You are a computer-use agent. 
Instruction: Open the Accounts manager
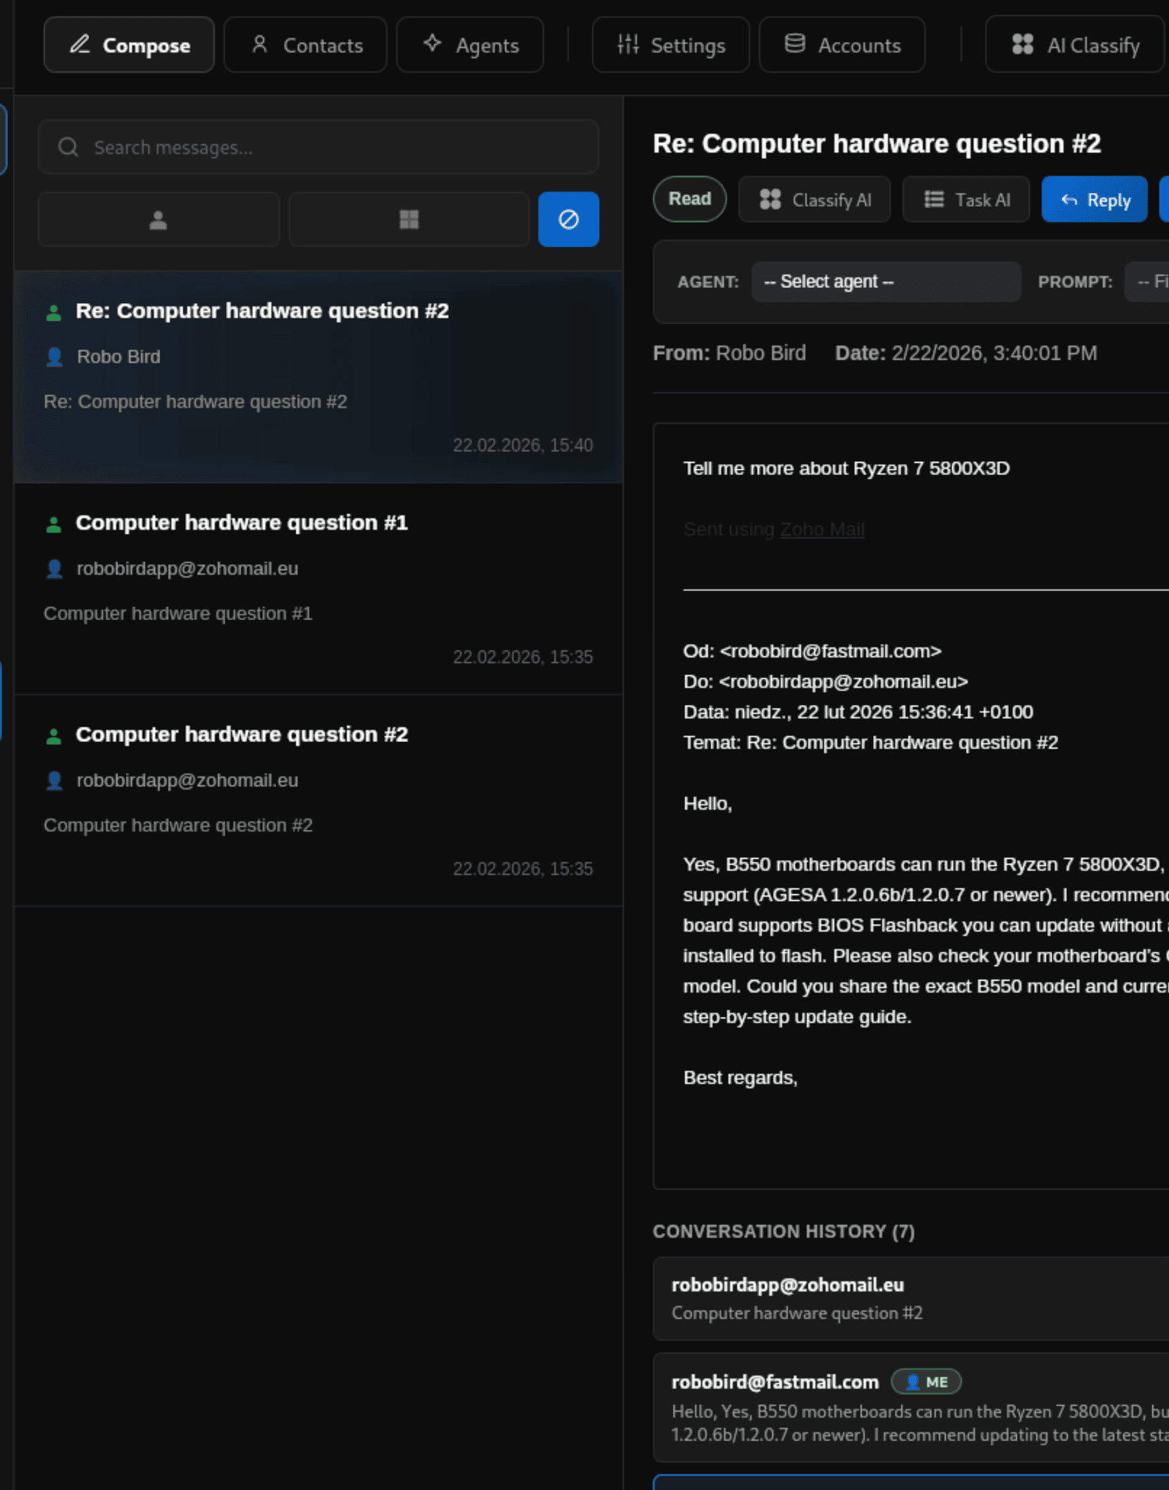point(841,45)
